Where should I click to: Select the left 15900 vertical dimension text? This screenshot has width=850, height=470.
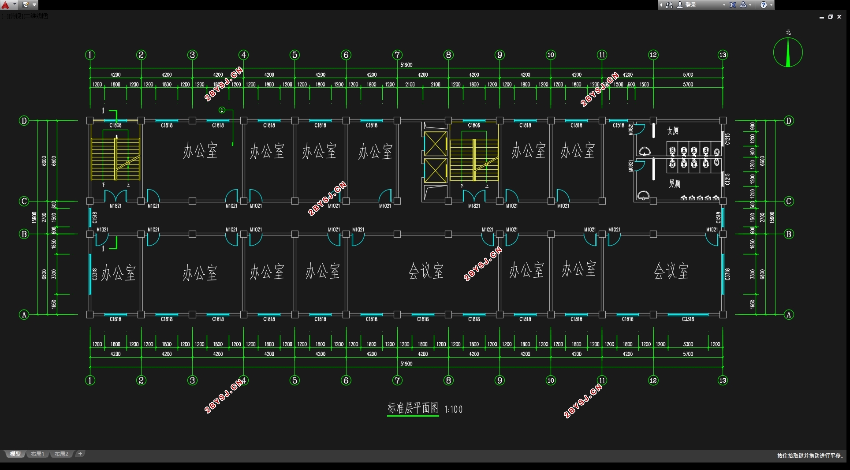click(x=34, y=217)
